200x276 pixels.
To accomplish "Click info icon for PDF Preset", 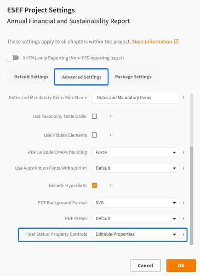I will (183, 218).
